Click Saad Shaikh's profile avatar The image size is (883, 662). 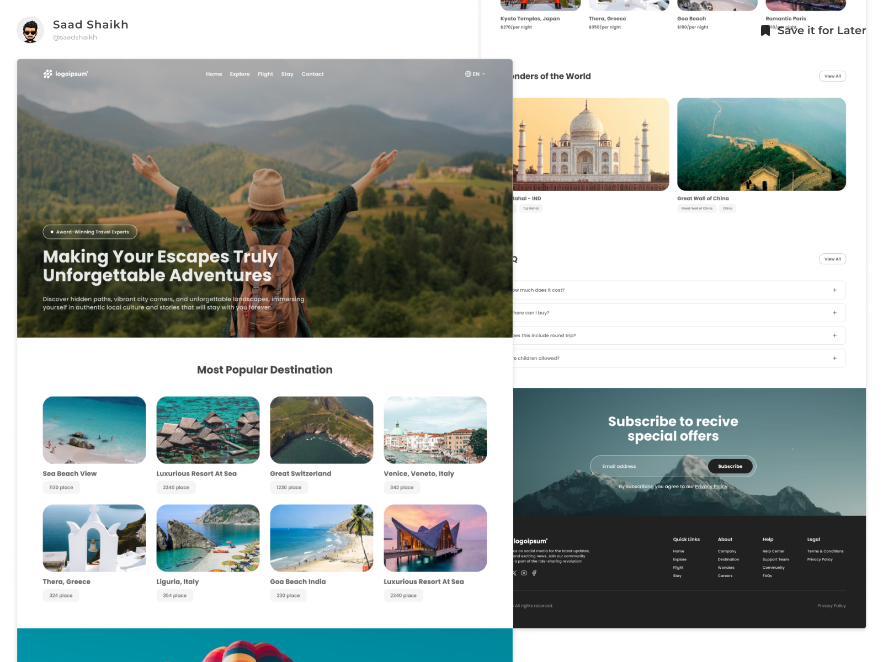30,30
